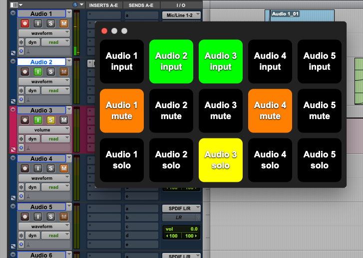Mute the Audio 3 track
The height and width of the screenshot is (258, 363).
pos(64,120)
